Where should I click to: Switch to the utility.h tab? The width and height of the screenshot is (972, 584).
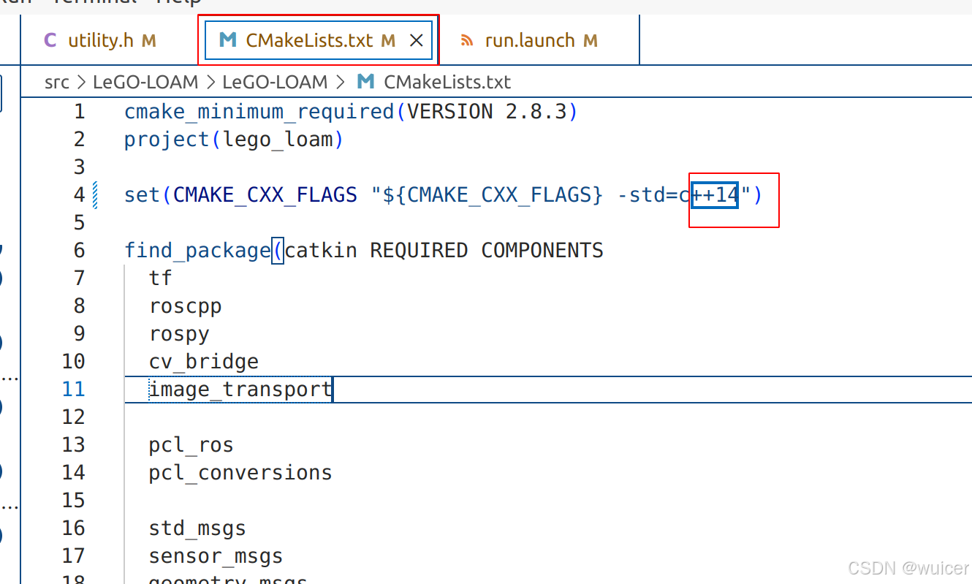tap(101, 40)
